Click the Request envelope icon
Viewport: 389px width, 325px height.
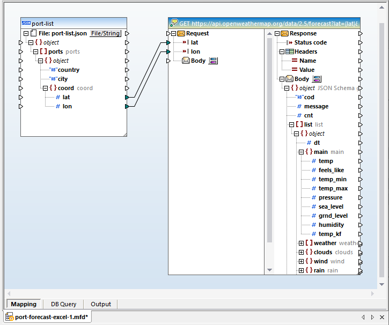coord(181,33)
